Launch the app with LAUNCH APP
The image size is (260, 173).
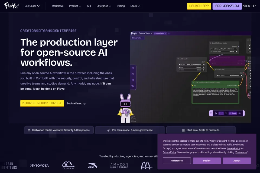click(x=199, y=6)
